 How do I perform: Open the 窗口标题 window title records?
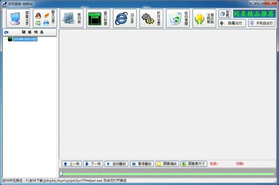98,18
